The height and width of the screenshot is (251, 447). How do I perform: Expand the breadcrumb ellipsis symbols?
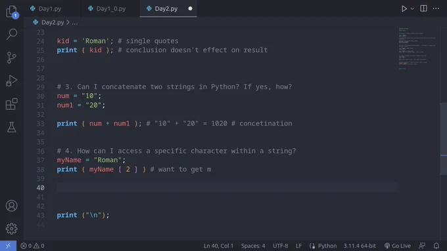[74, 22]
